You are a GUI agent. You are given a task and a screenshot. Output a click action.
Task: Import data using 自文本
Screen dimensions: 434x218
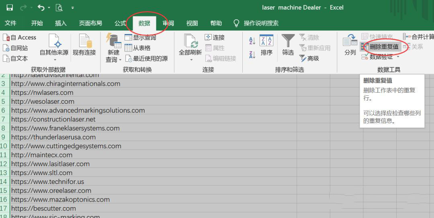16,59
